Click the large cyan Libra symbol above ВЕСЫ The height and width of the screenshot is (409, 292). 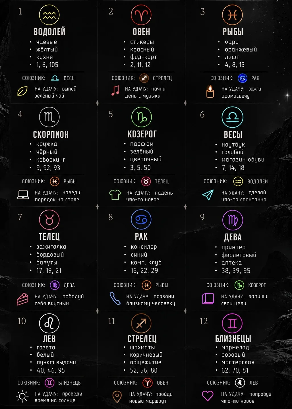tap(233, 117)
